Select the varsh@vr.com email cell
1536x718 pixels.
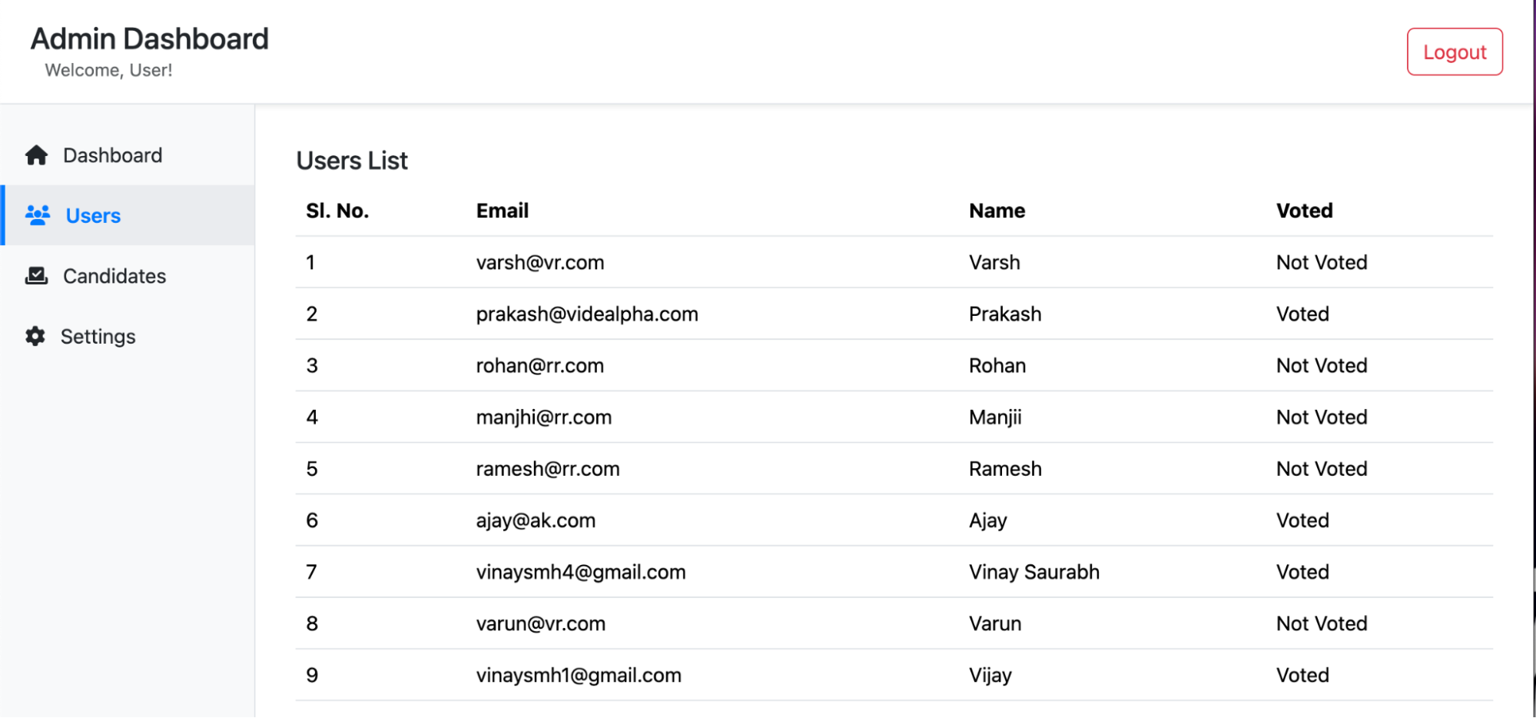coord(540,263)
